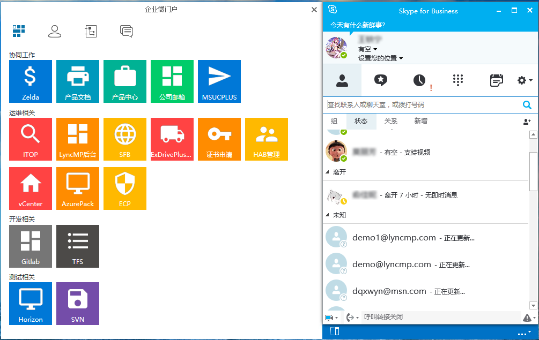539x340 pixels.
Task: Open the ITOP search tile
Action: (x=31, y=139)
